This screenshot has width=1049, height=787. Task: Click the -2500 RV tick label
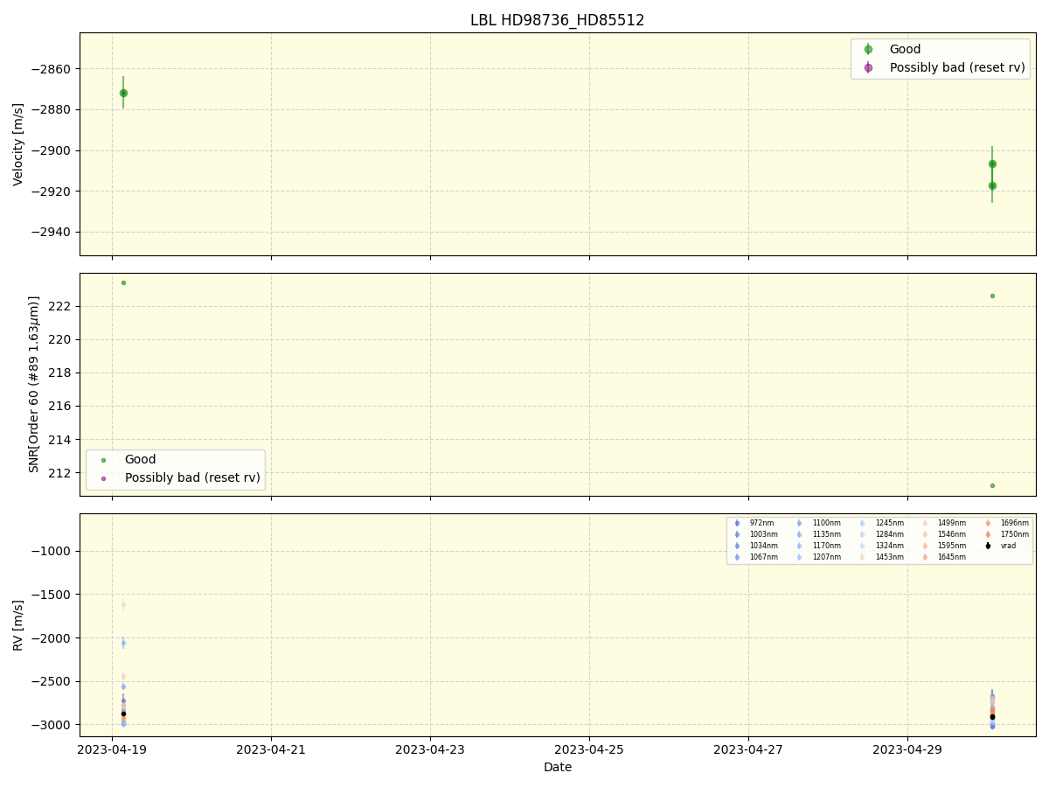[52, 681]
